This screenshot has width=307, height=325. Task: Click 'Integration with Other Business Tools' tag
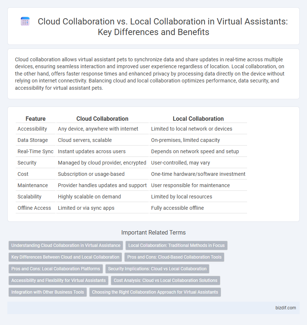point(48,292)
